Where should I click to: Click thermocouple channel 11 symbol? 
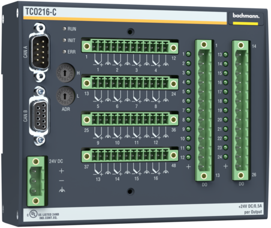tap(137, 133)
